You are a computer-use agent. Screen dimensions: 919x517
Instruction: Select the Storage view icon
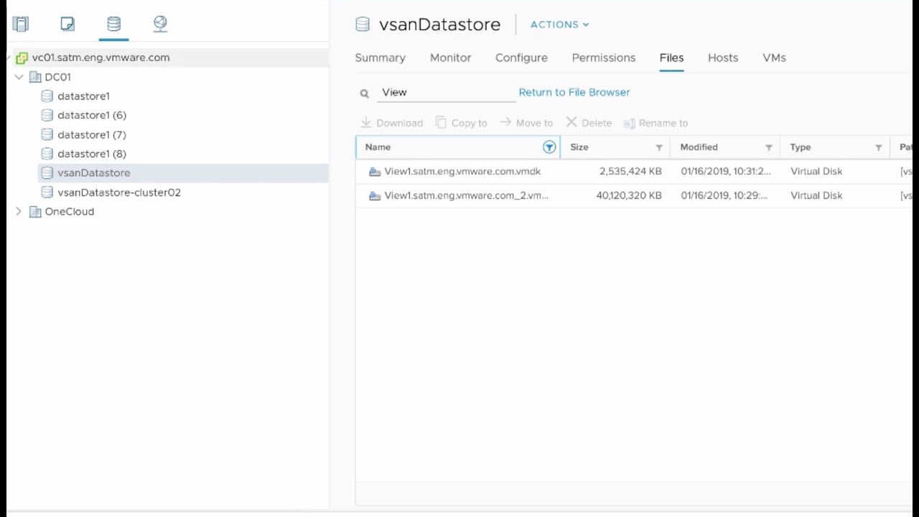113,24
